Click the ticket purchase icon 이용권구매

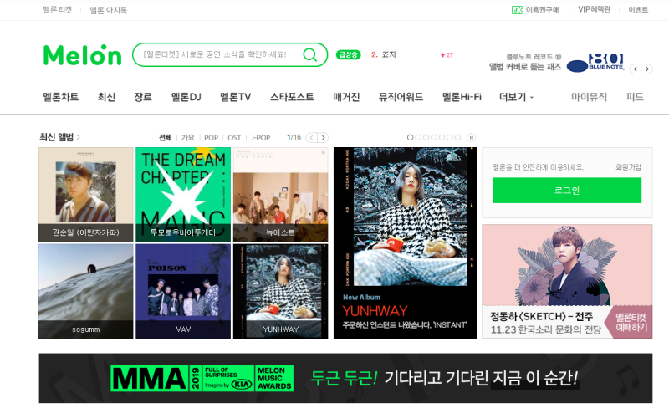[x=517, y=10]
